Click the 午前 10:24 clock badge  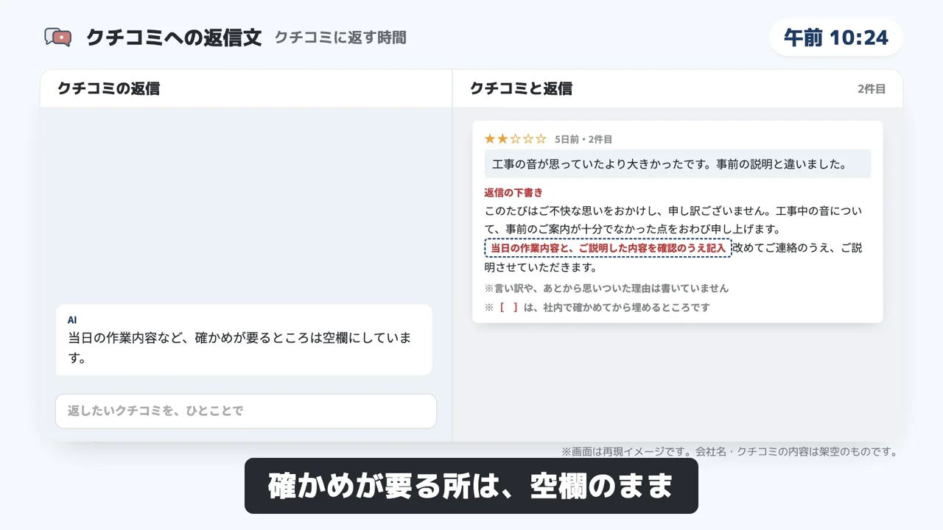(836, 38)
